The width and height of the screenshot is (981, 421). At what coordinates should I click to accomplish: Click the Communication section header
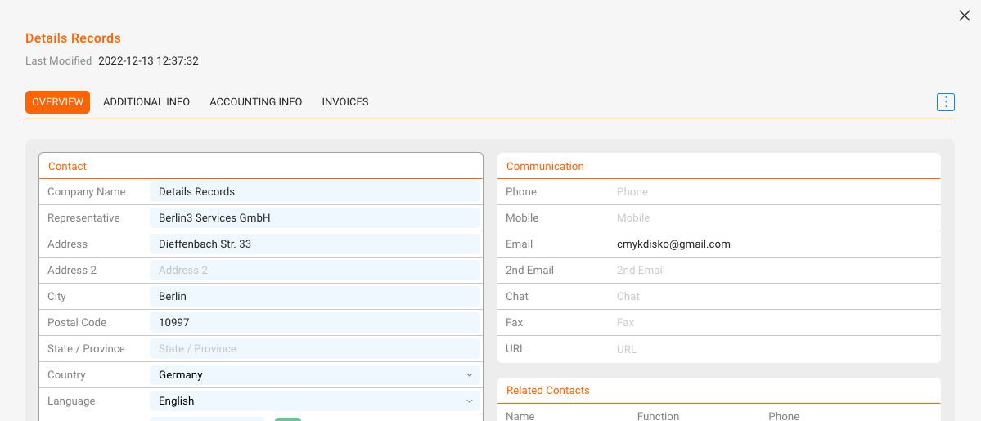click(545, 167)
